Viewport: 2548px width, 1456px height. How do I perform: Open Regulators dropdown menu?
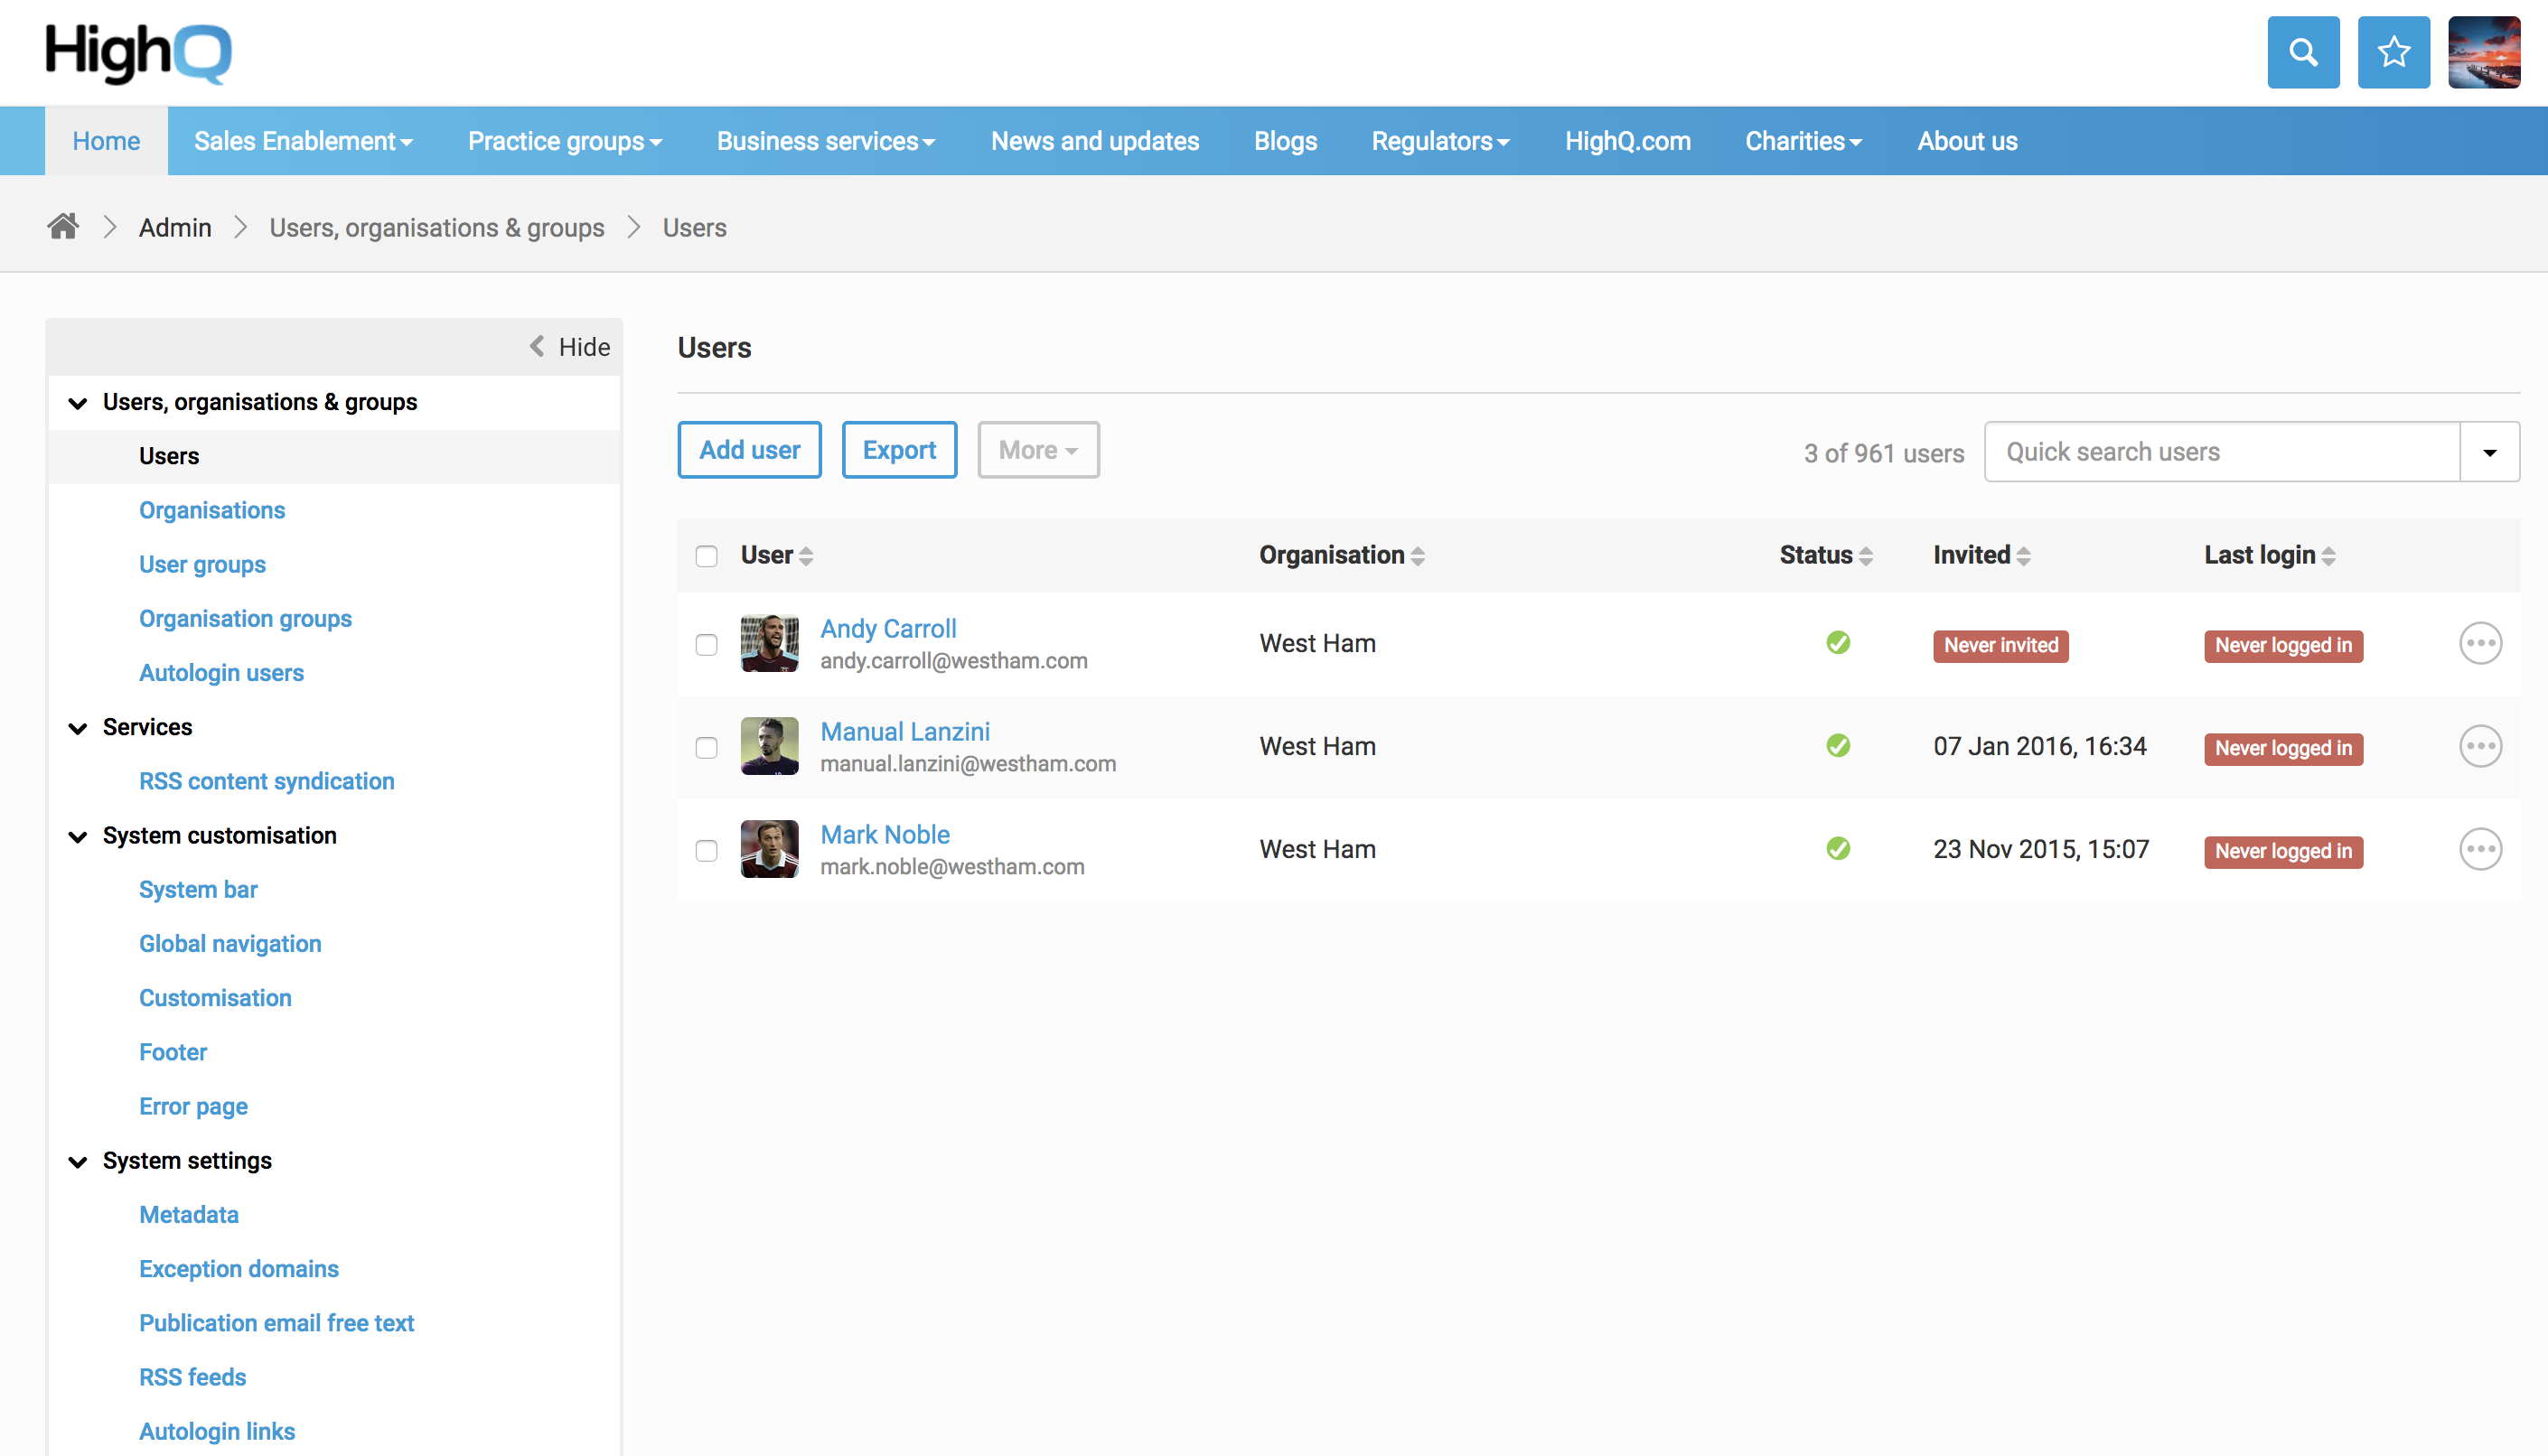pos(1439,141)
